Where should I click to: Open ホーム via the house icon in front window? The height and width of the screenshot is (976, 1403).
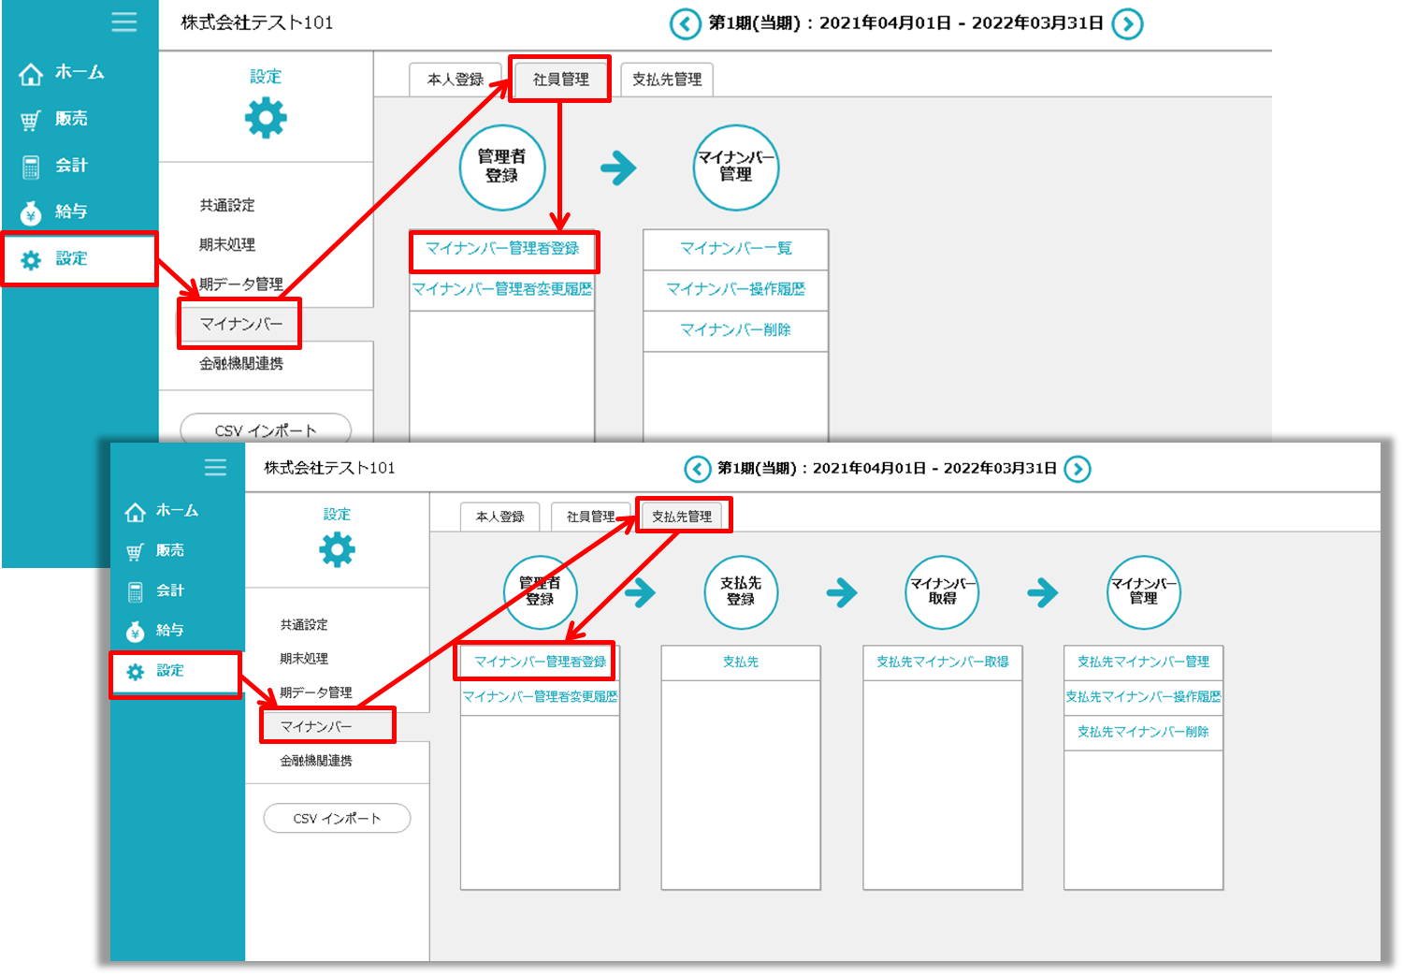[136, 512]
